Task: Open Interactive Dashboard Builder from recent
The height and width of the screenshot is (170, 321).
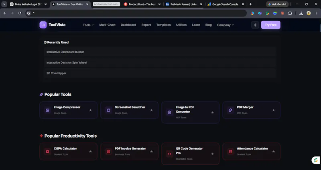Action: (160, 52)
